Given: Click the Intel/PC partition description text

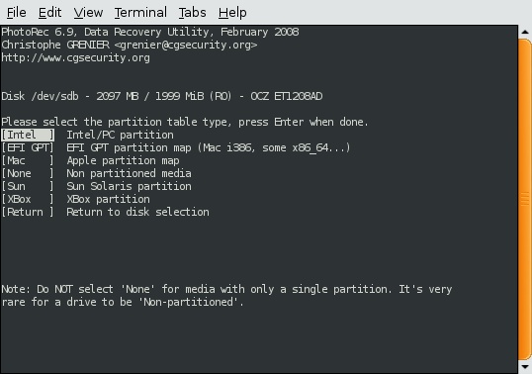Looking at the screenshot, I should [x=120, y=135].
